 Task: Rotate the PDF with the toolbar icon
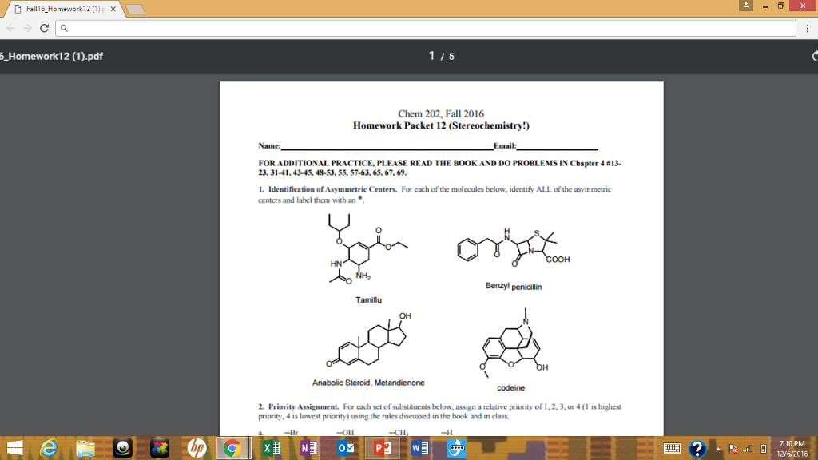(814, 57)
